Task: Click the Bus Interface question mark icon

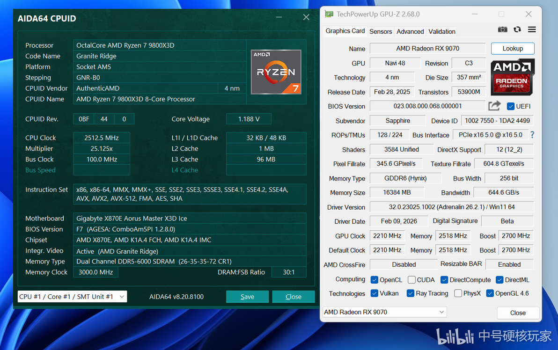Action: point(532,135)
